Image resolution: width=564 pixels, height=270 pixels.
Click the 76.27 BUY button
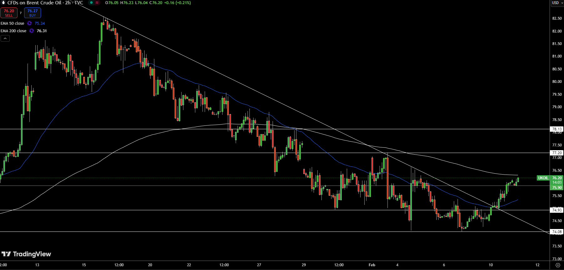click(x=33, y=13)
